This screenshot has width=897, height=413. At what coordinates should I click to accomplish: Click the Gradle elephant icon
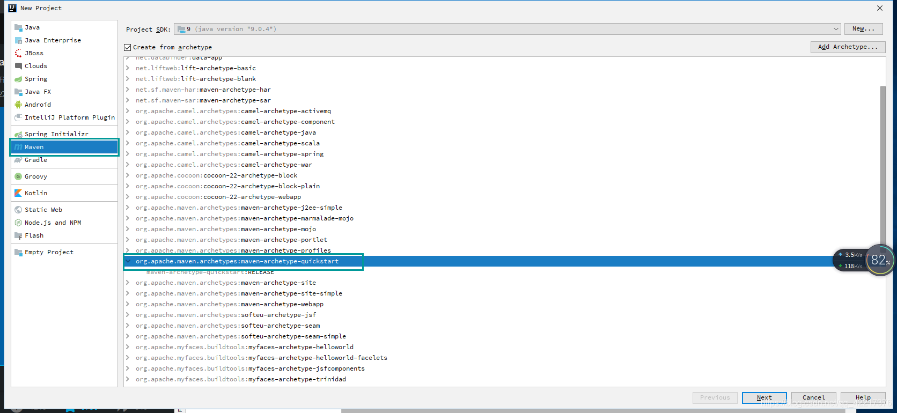pyautogui.click(x=18, y=160)
